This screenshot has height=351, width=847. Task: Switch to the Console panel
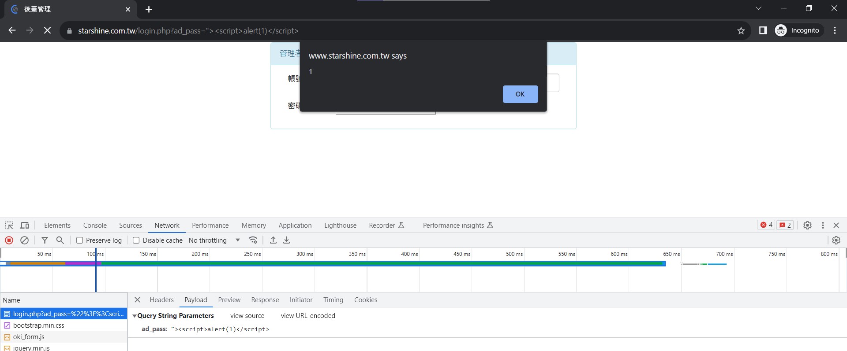(x=95, y=225)
